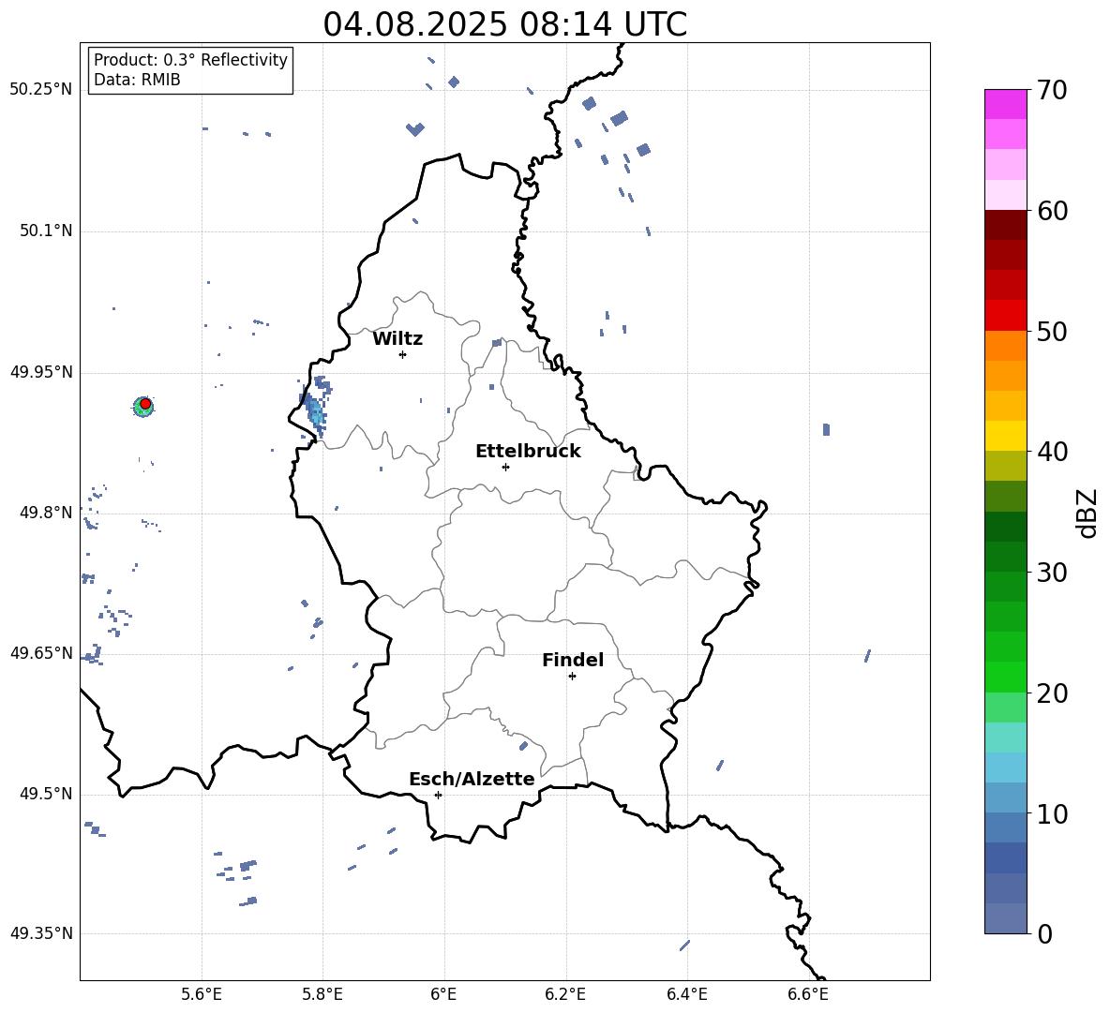Click the colorbar tick label 20
The image size is (1110, 1013).
[x=1053, y=693]
